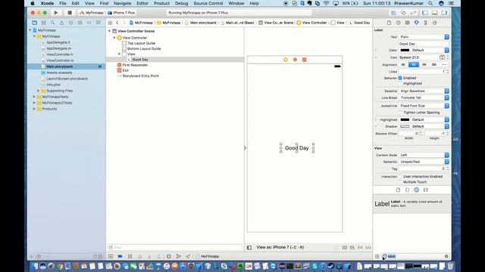Set justified text alignment

434,64
